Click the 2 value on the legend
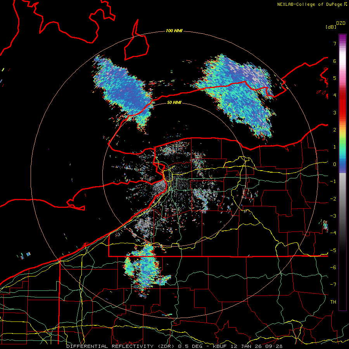This screenshot has width=349, height=349. (335, 130)
